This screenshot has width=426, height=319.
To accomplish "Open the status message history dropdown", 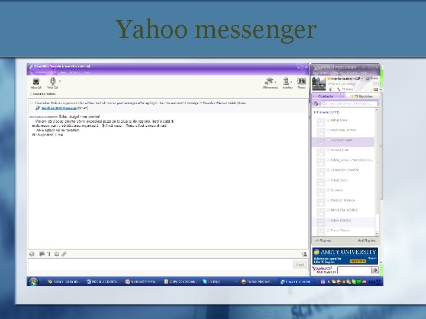I will [x=376, y=84].
